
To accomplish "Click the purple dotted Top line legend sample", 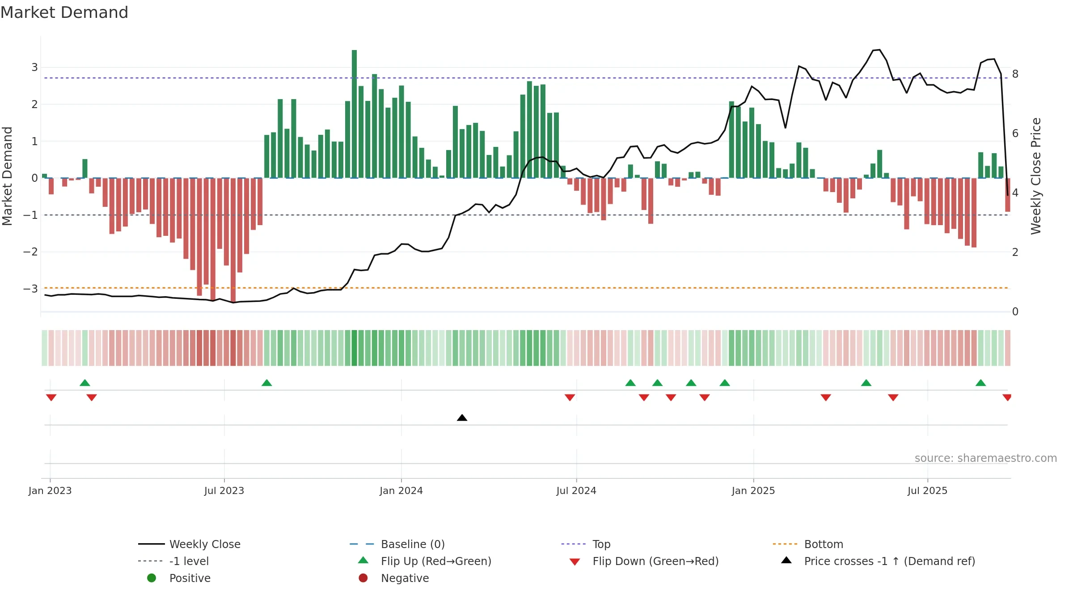I will [574, 544].
